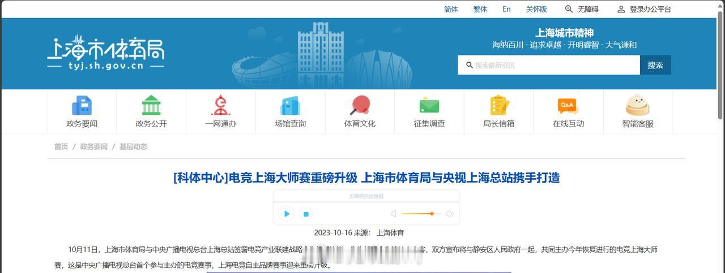725x273 pixels.
Task: Stop the accessibility audio reading
Action: (306, 214)
